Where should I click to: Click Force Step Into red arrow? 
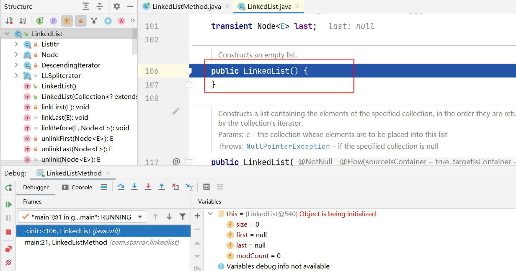pyautogui.click(x=148, y=187)
